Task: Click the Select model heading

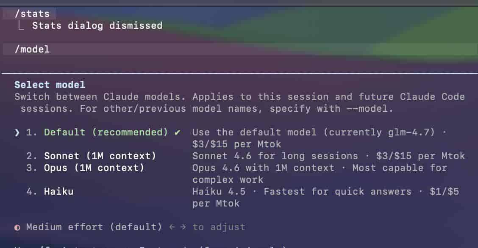Action: click(50, 85)
